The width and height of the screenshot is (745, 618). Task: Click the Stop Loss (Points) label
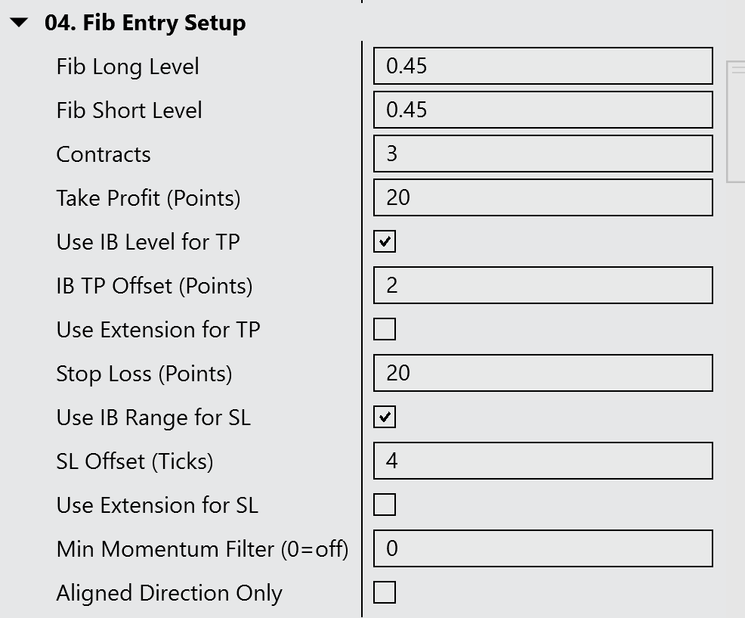coord(144,374)
